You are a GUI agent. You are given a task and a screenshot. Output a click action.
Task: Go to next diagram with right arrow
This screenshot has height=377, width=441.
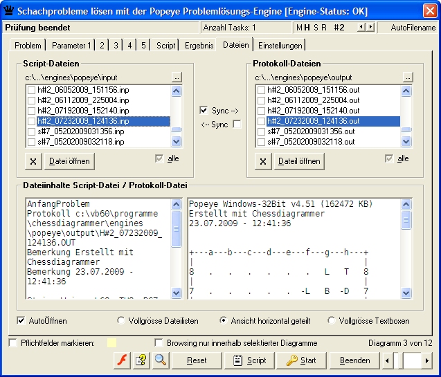pos(427,360)
